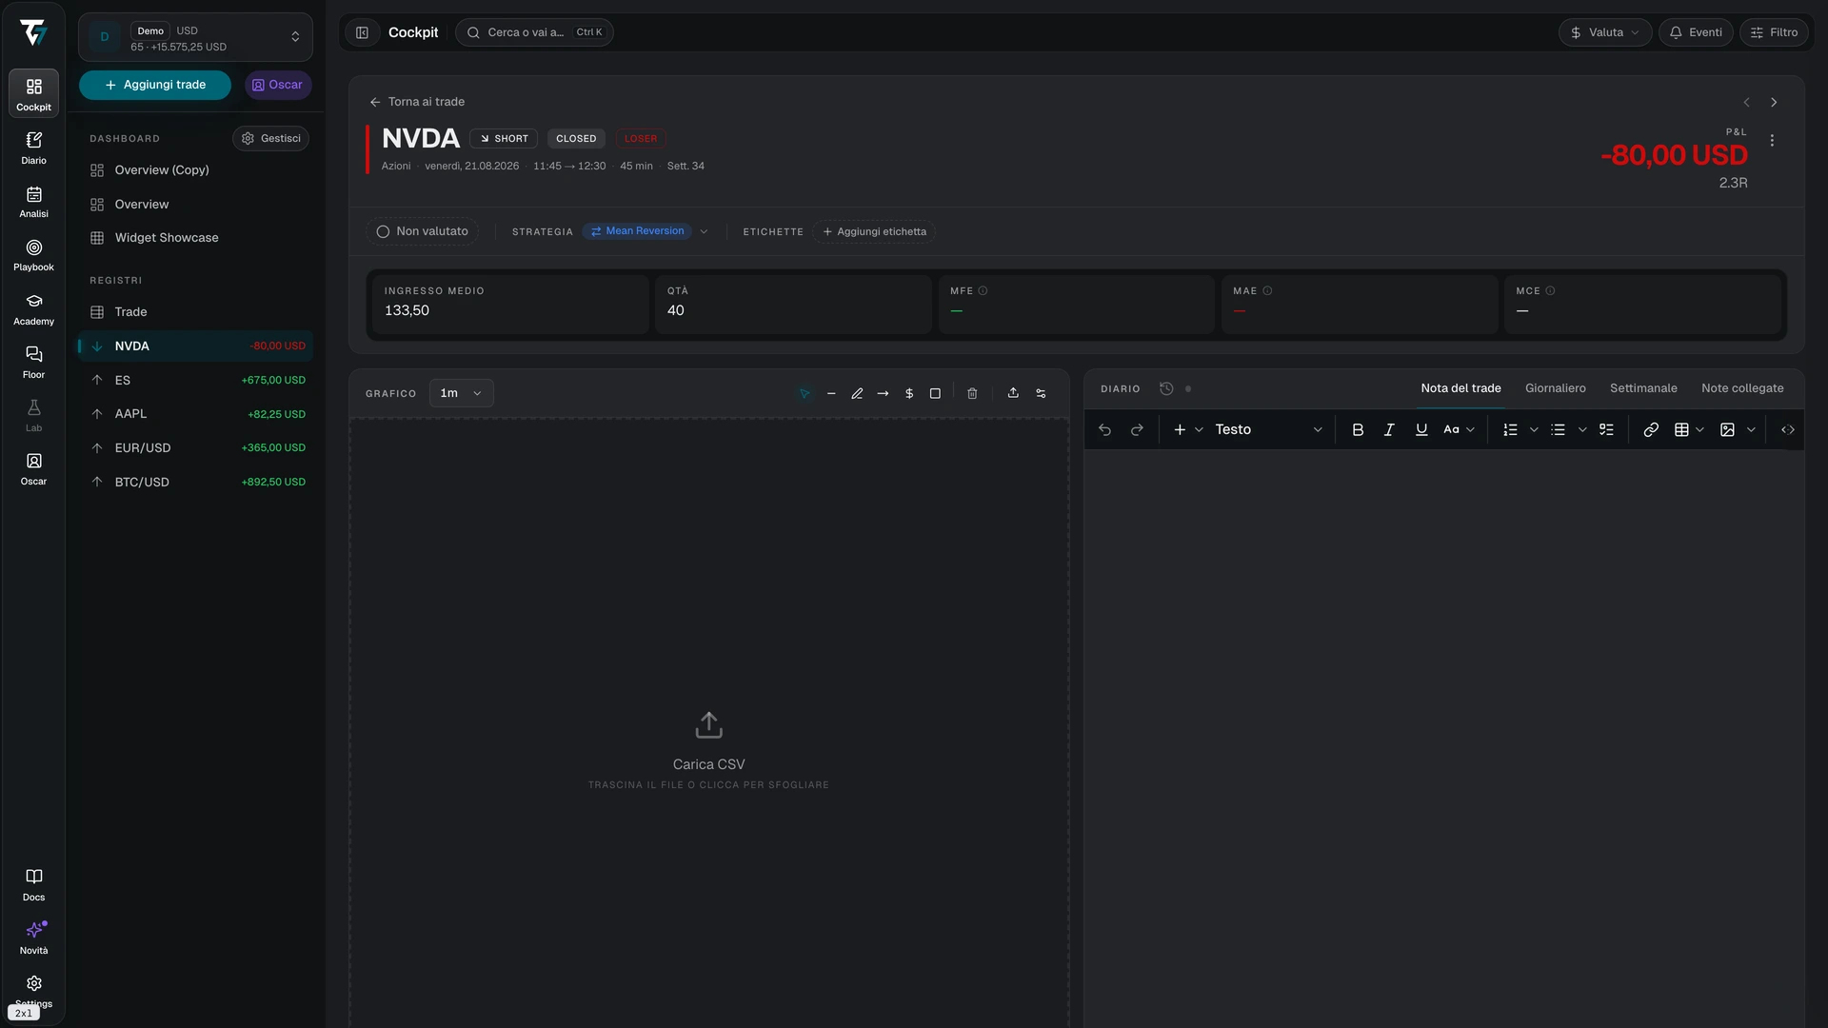Switch to the Note collegate tab
The height and width of the screenshot is (1028, 1828).
coord(1742,388)
